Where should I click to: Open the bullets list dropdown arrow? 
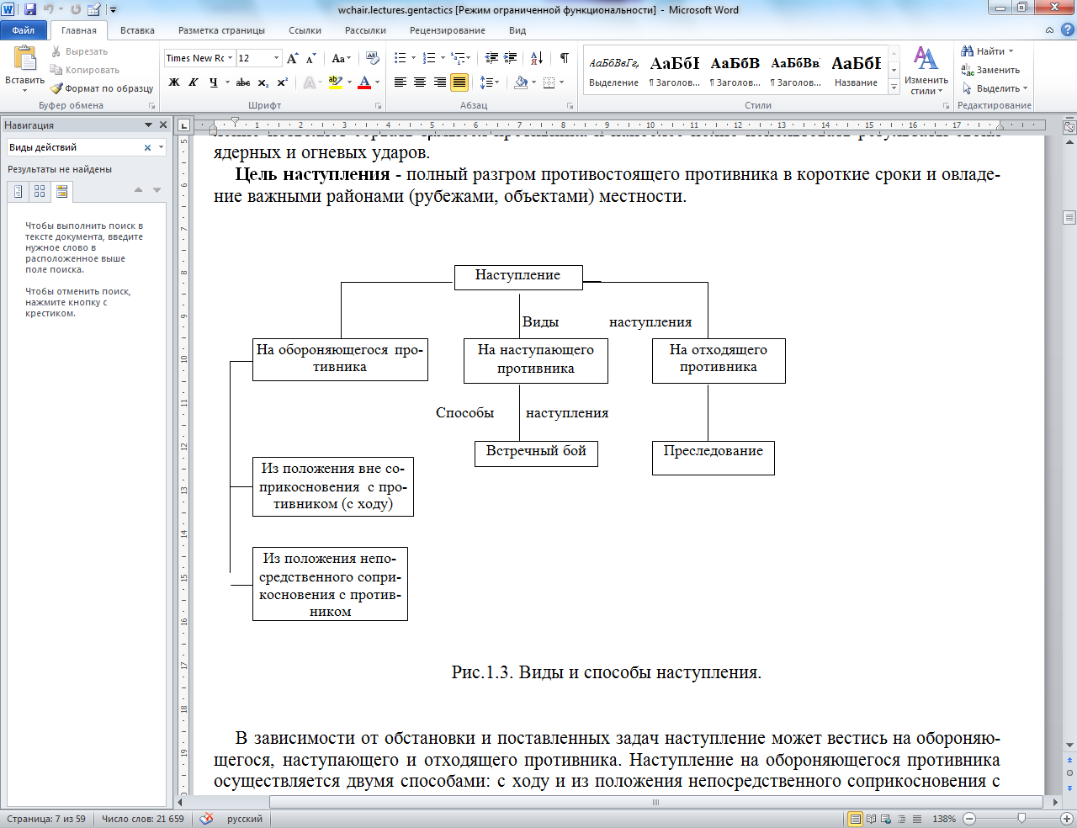[x=413, y=58]
